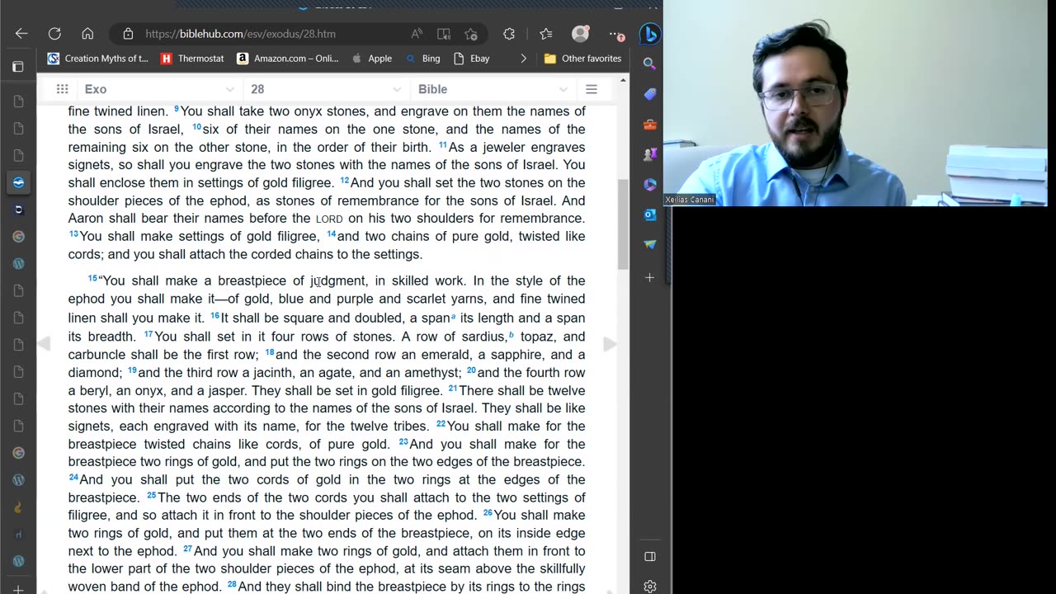Screen dimensions: 1056x594
Task: Go to next chapter arrow
Action: (610, 344)
